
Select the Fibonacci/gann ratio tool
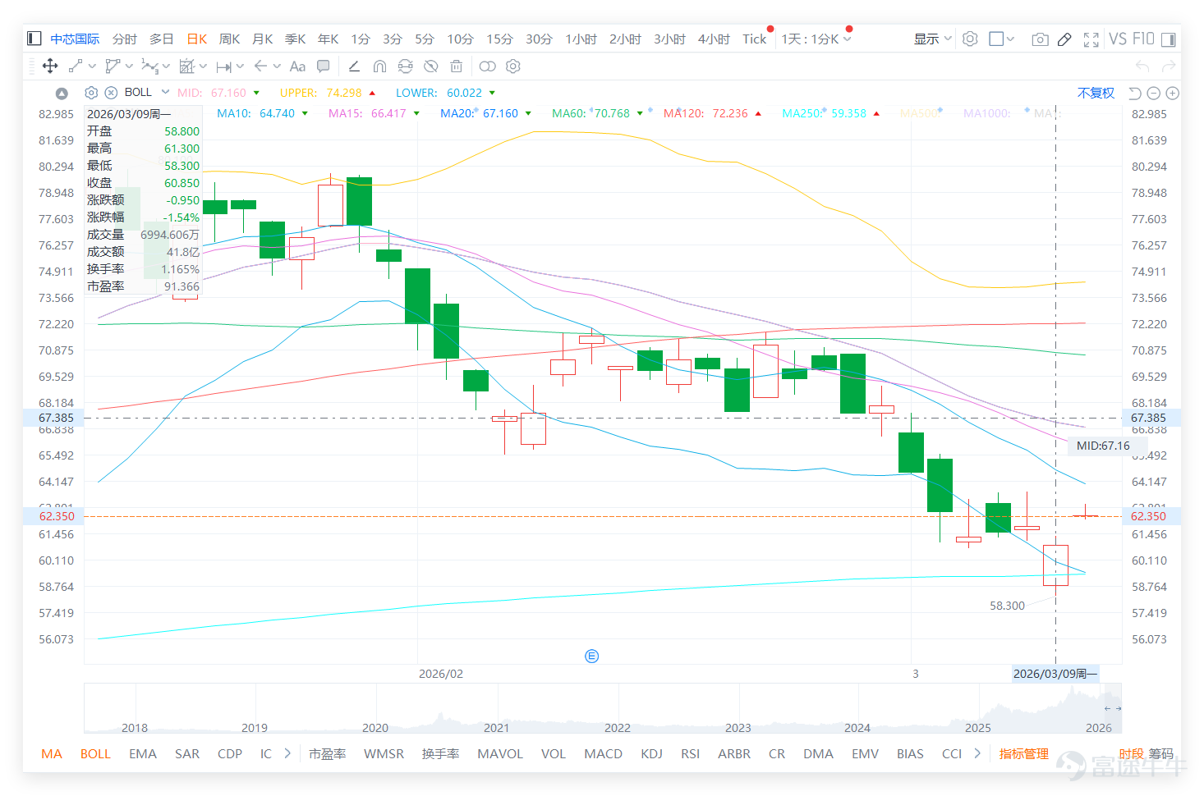(x=187, y=66)
